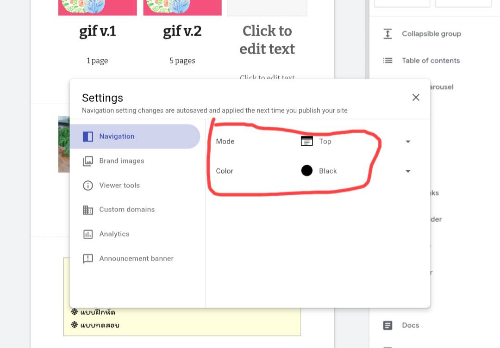Image resolution: width=500 pixels, height=348 pixels.
Task: Click the Analytics chart icon
Action: [88, 234]
